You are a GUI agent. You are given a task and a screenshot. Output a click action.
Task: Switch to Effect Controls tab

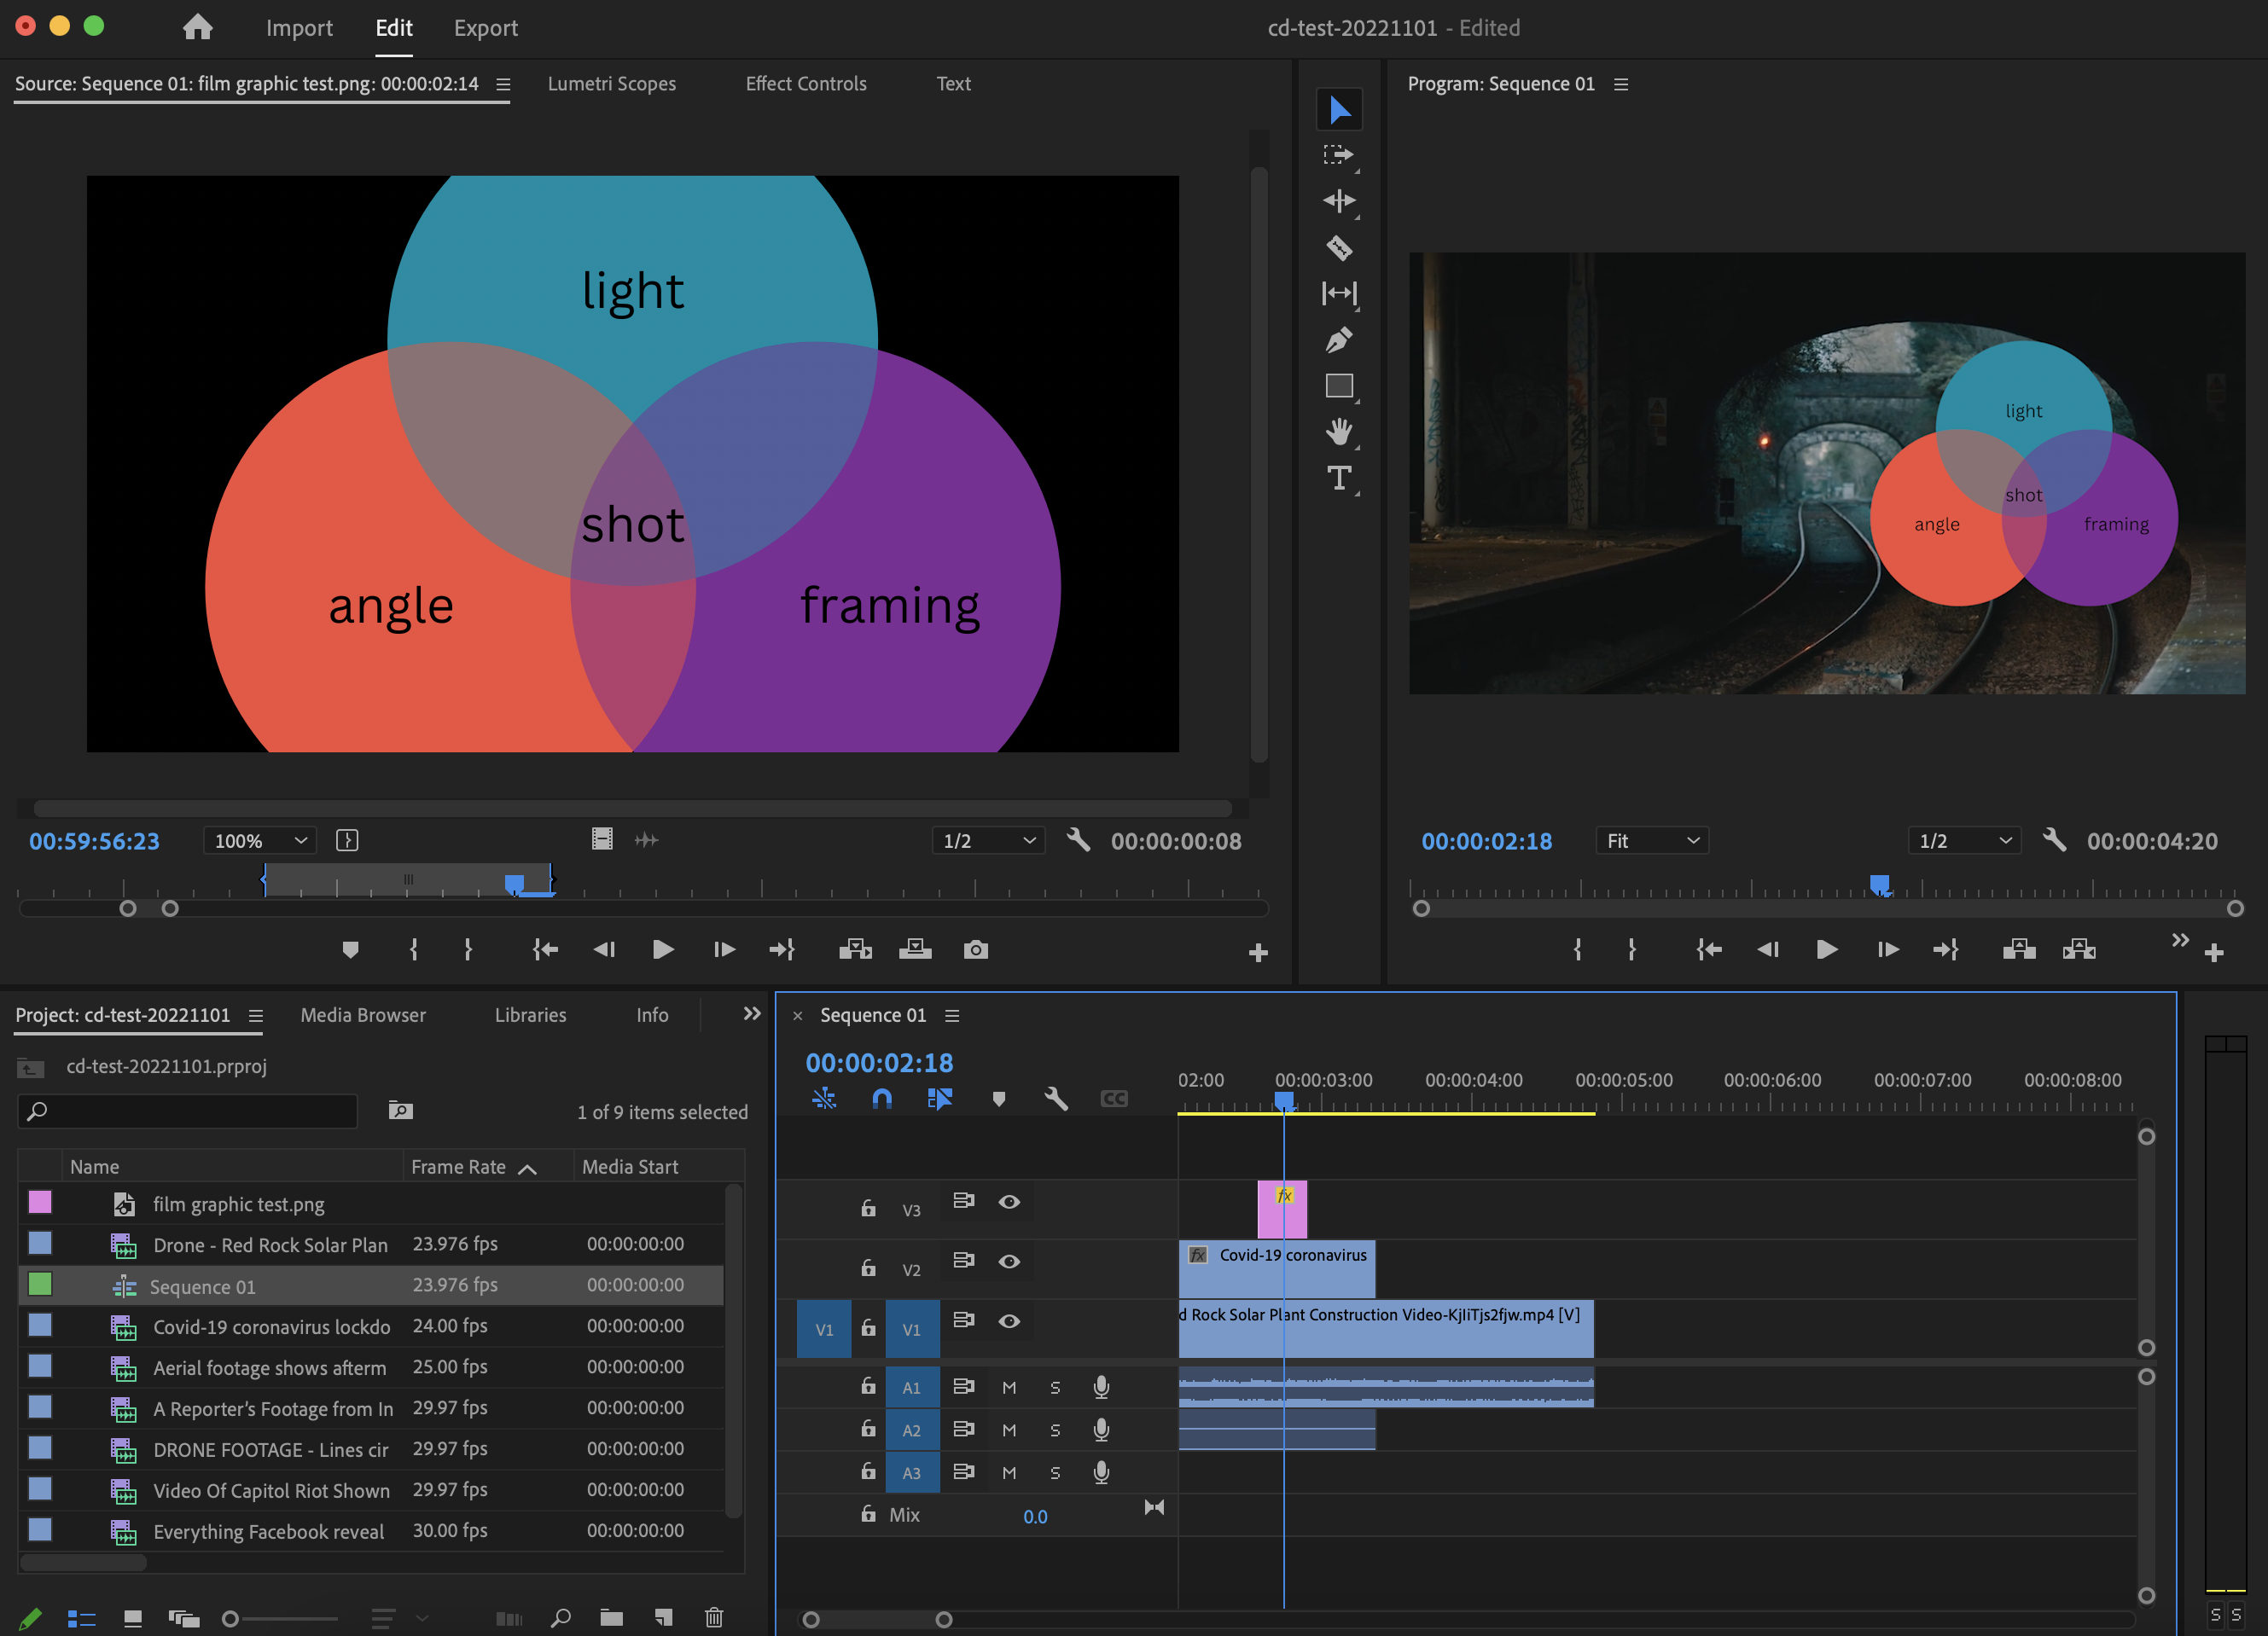tap(805, 84)
